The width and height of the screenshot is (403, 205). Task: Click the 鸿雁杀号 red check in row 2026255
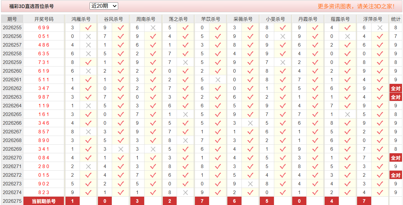(x=88, y=28)
